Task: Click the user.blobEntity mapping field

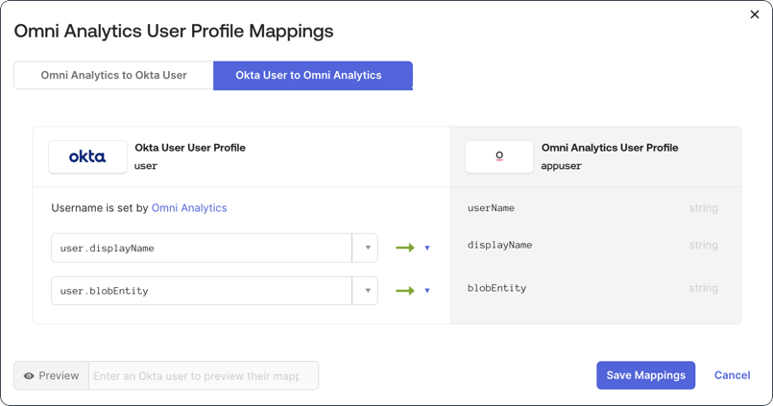Action: pos(202,291)
